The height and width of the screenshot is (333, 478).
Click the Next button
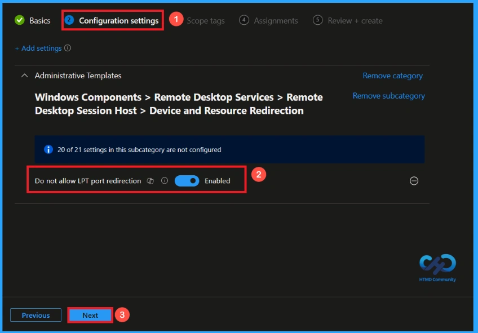pyautogui.click(x=90, y=315)
